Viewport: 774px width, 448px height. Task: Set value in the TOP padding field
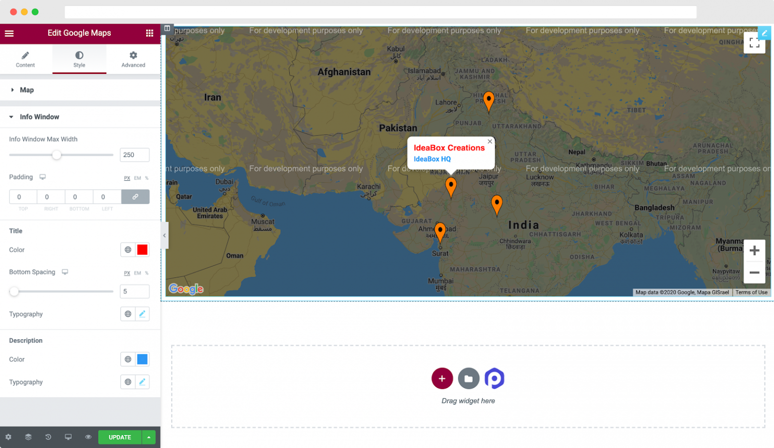[23, 196]
